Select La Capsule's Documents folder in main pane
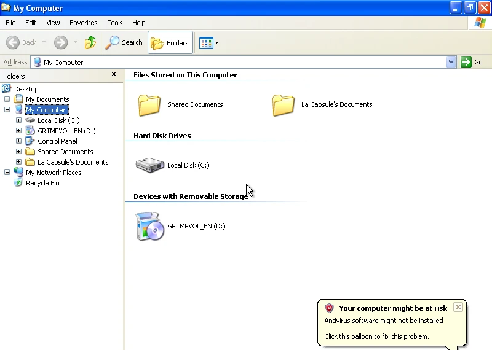This screenshot has height=350, width=492. pyautogui.click(x=284, y=105)
